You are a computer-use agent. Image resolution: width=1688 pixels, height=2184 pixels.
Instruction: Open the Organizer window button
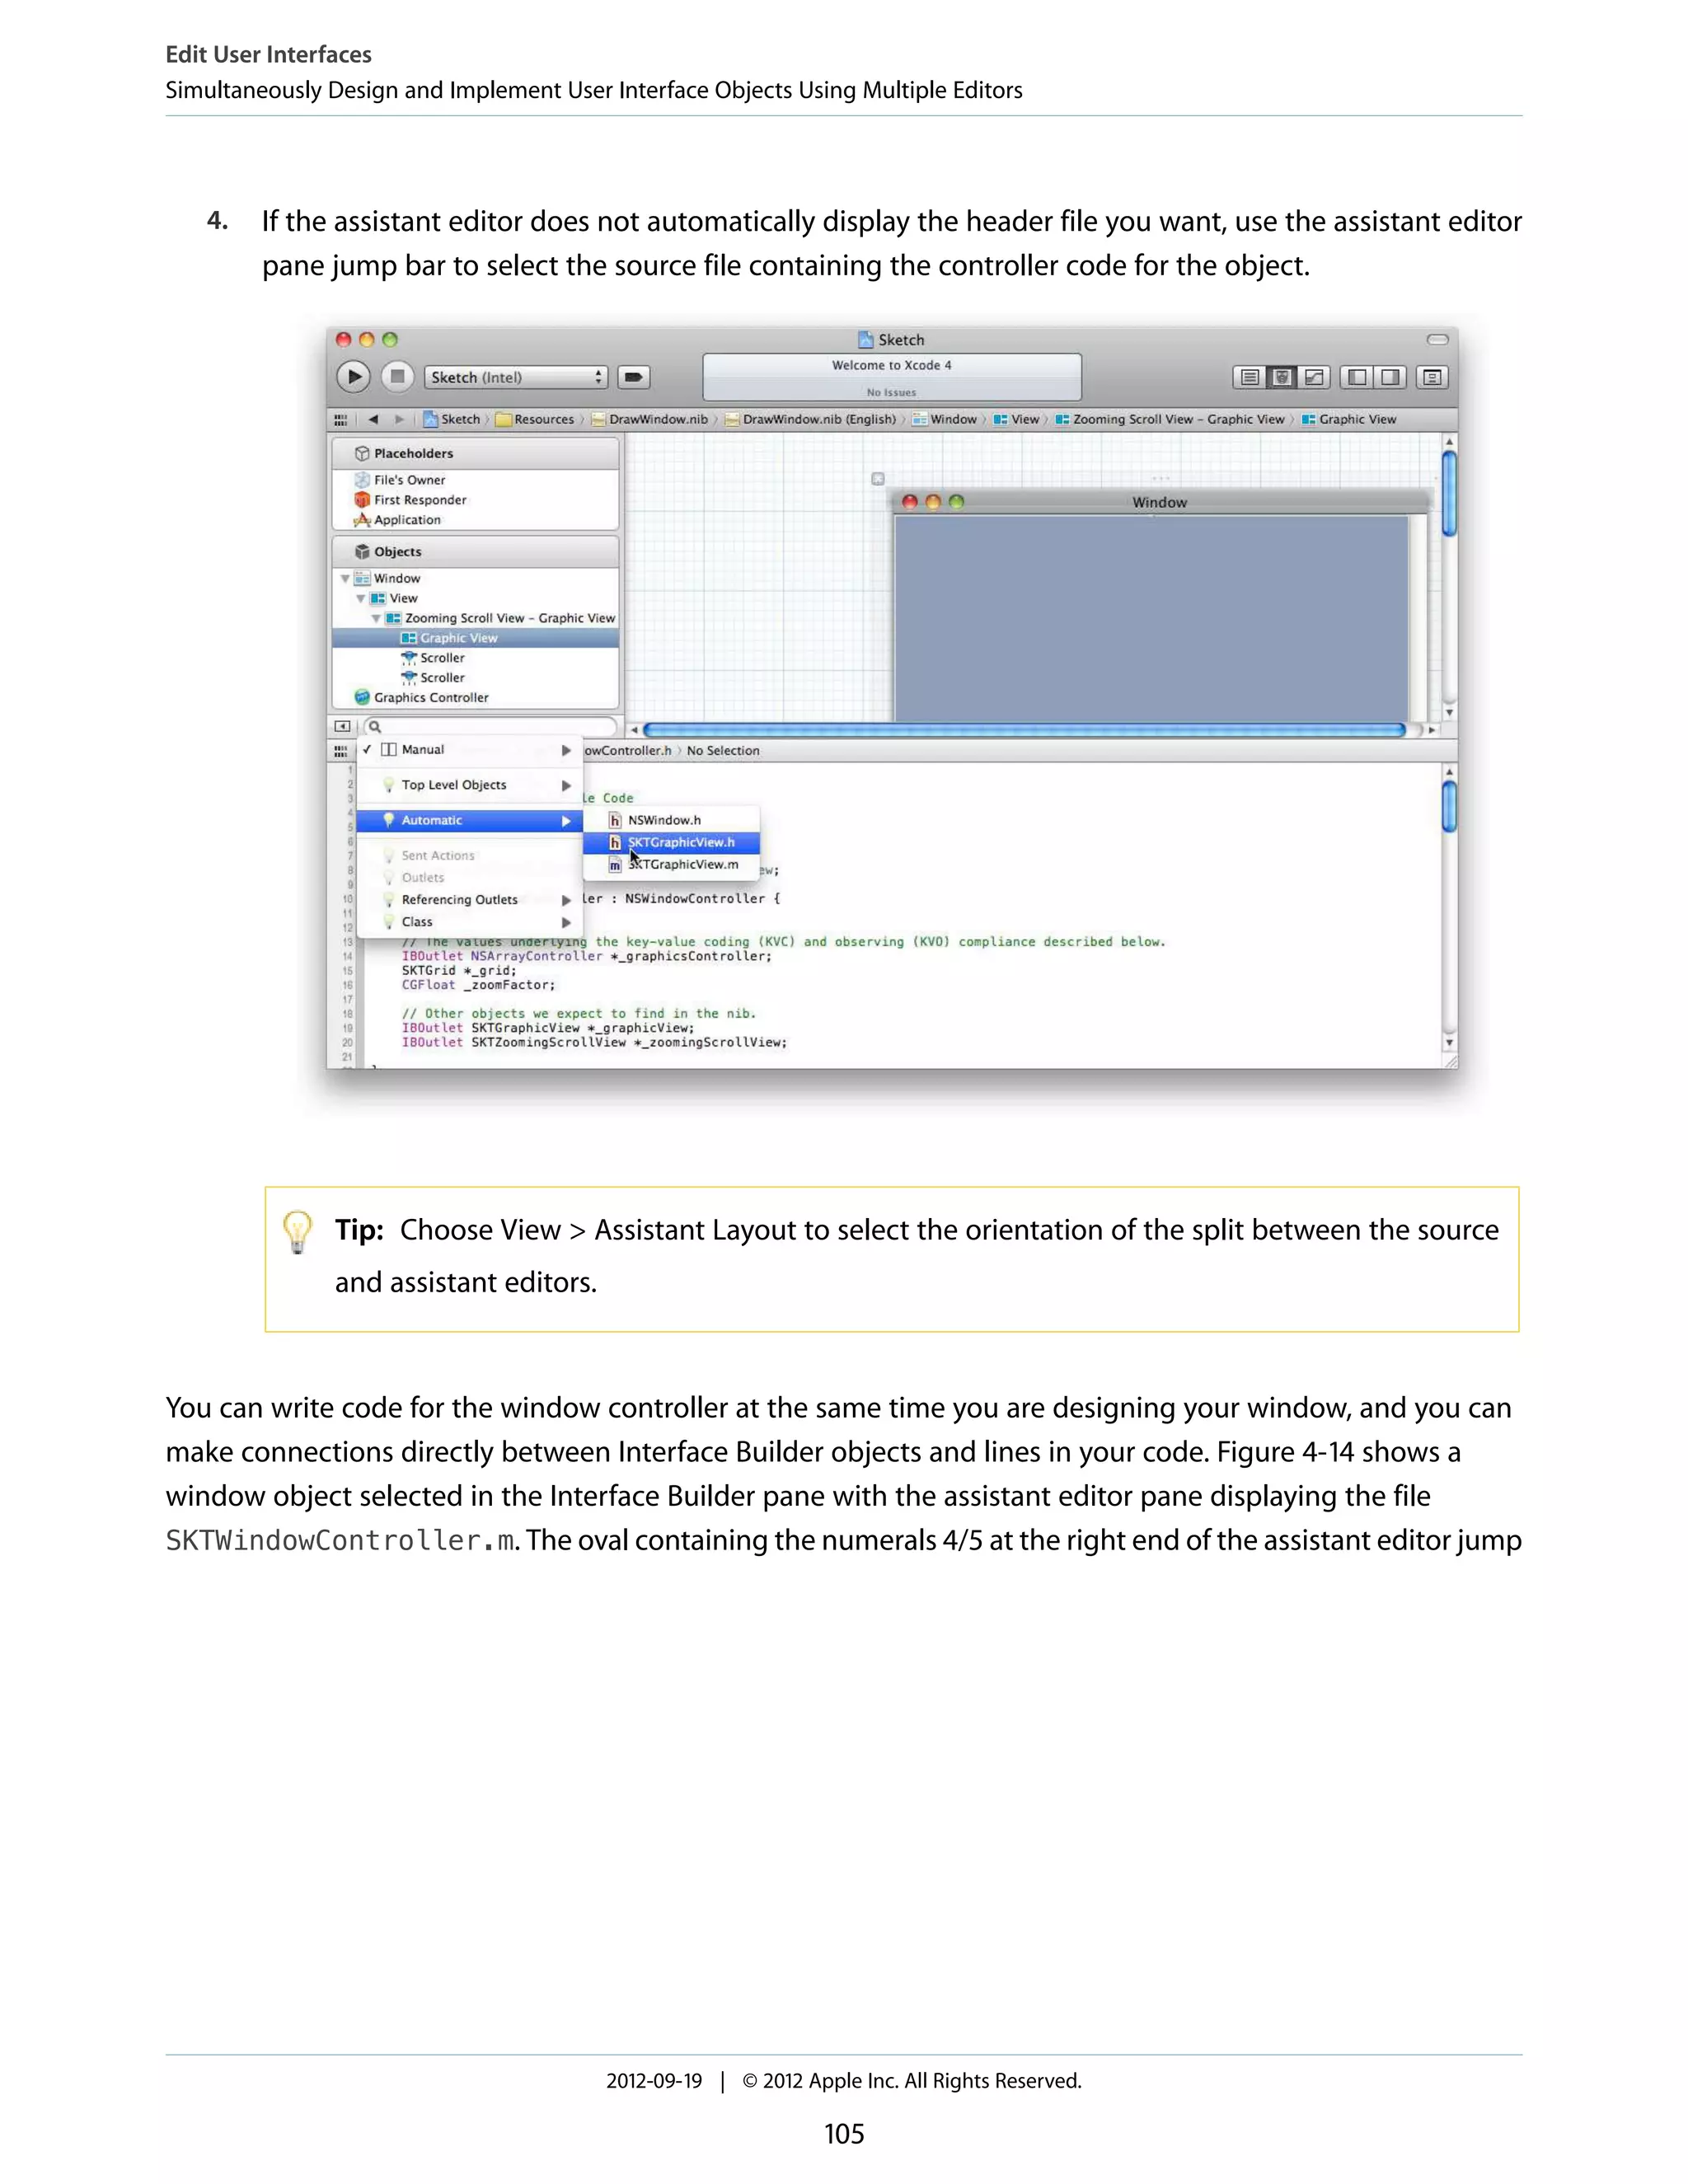[x=1432, y=377]
